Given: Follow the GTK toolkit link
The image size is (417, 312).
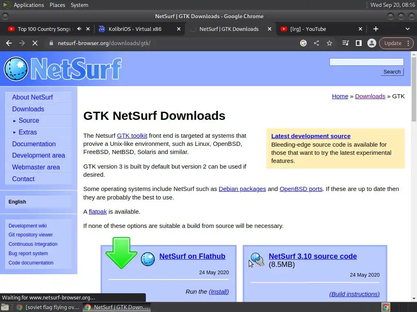Looking at the screenshot, I should tap(132, 136).
